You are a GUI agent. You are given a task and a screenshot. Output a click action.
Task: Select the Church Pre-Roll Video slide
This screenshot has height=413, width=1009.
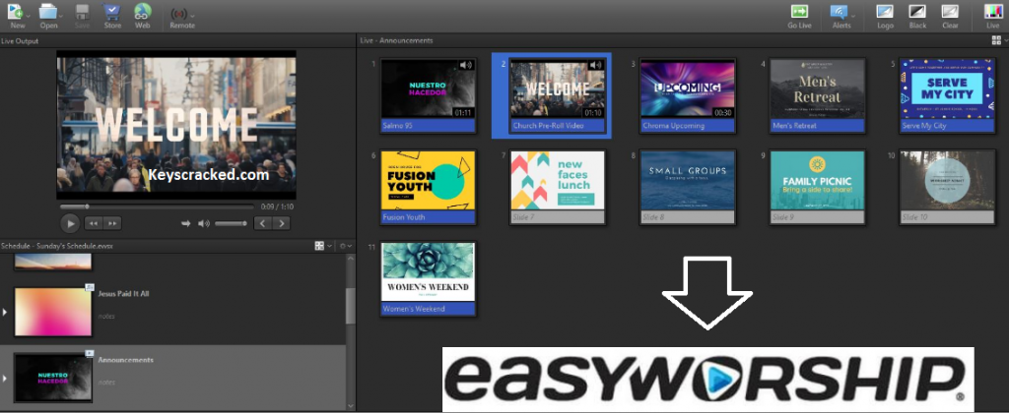tap(558, 95)
